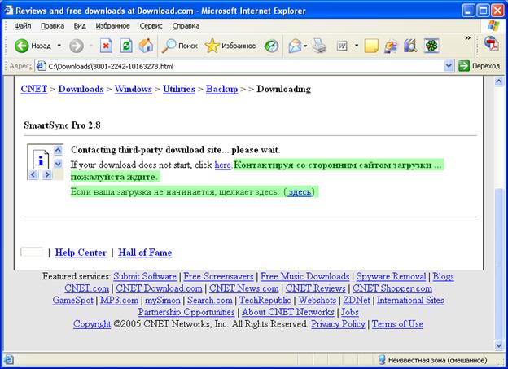
Task: Open the Файл menu
Action: 23,26
